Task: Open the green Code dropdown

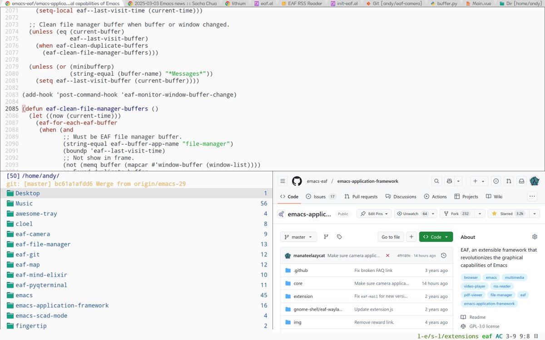Action: pyautogui.click(x=436, y=237)
